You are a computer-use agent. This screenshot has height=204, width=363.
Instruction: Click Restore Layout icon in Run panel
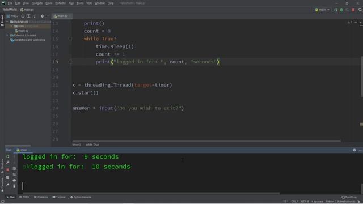(7, 177)
